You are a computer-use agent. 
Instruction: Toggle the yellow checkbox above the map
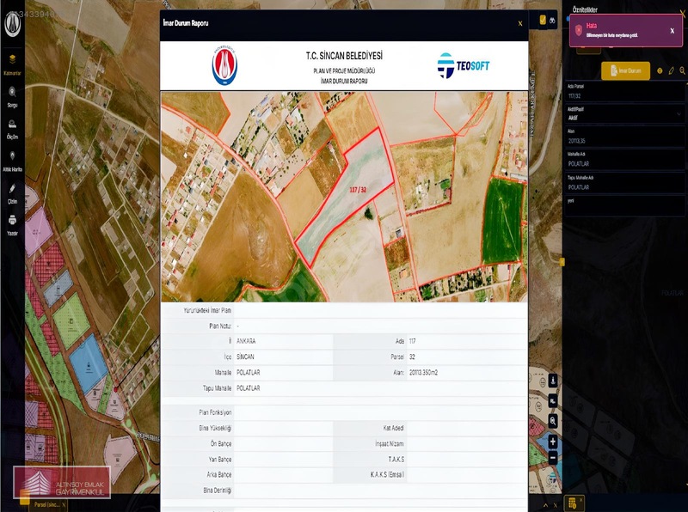coord(543,20)
